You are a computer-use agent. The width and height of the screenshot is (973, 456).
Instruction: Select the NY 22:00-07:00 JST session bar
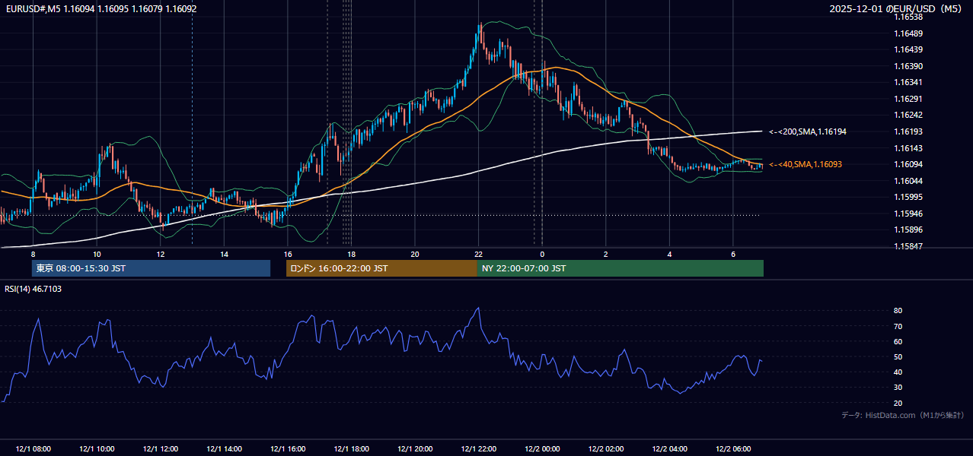(620, 268)
